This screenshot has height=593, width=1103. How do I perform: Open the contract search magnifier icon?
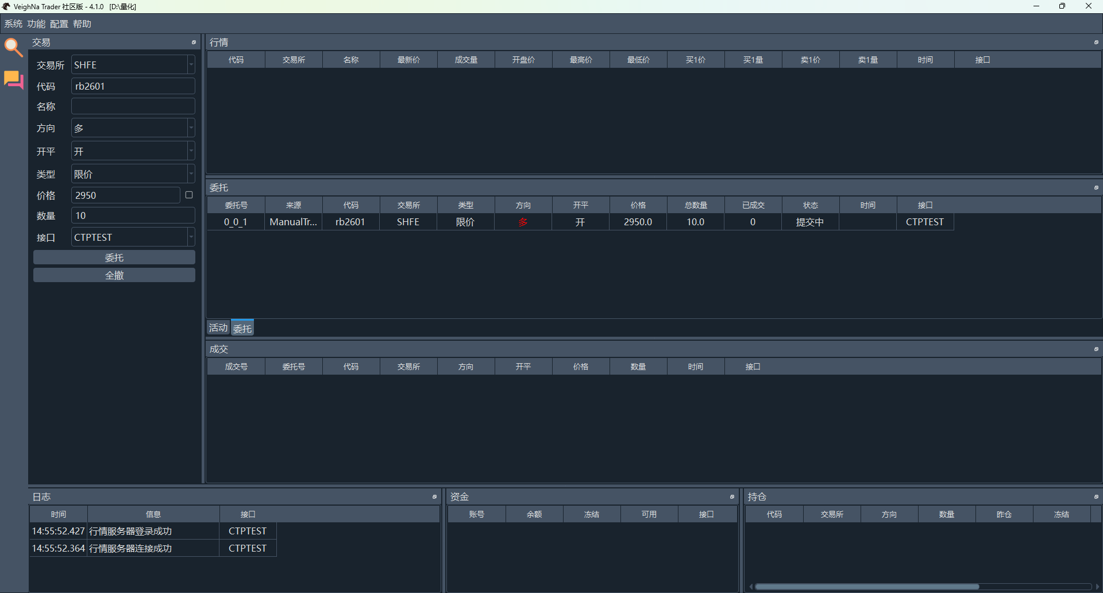pyautogui.click(x=13, y=48)
